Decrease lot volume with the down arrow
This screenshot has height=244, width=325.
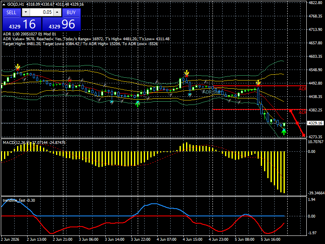click(26, 13)
